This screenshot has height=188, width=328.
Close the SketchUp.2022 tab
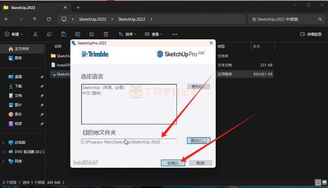click(x=65, y=8)
